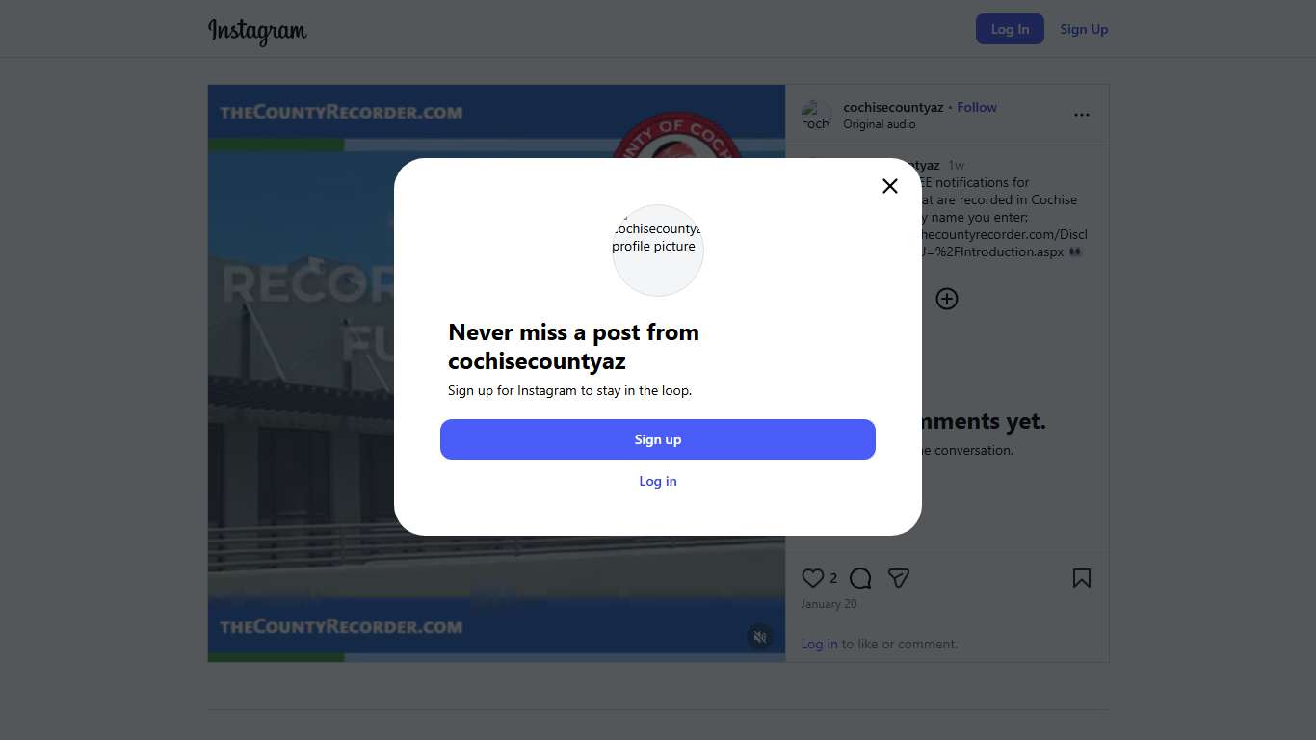Follow the cochisecountyaz account

pyautogui.click(x=977, y=107)
